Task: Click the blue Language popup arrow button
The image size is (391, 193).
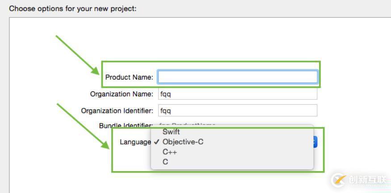Action: tap(315, 142)
